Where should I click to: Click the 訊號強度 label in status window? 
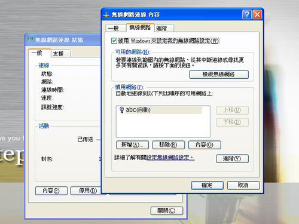[53, 108]
